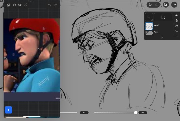Open the top-right more options menu
The image size is (180, 121).
174,5
